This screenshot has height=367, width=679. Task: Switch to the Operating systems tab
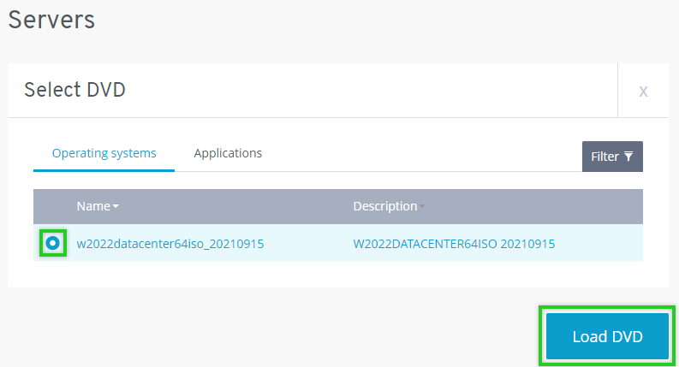click(x=104, y=153)
